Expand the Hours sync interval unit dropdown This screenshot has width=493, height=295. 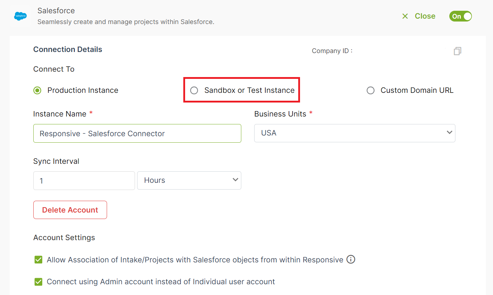pyautogui.click(x=189, y=180)
